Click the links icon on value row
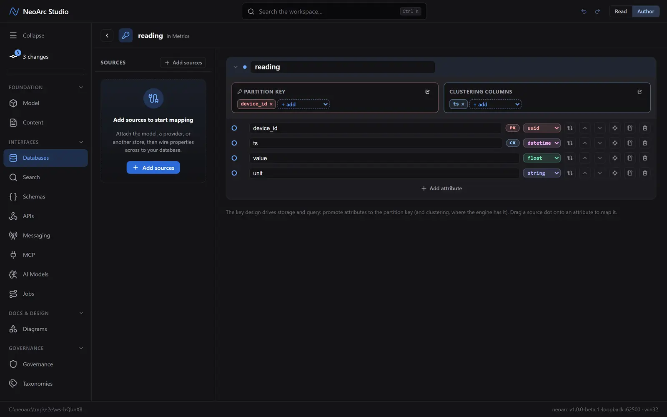This screenshot has width=667, height=417. pos(615,158)
